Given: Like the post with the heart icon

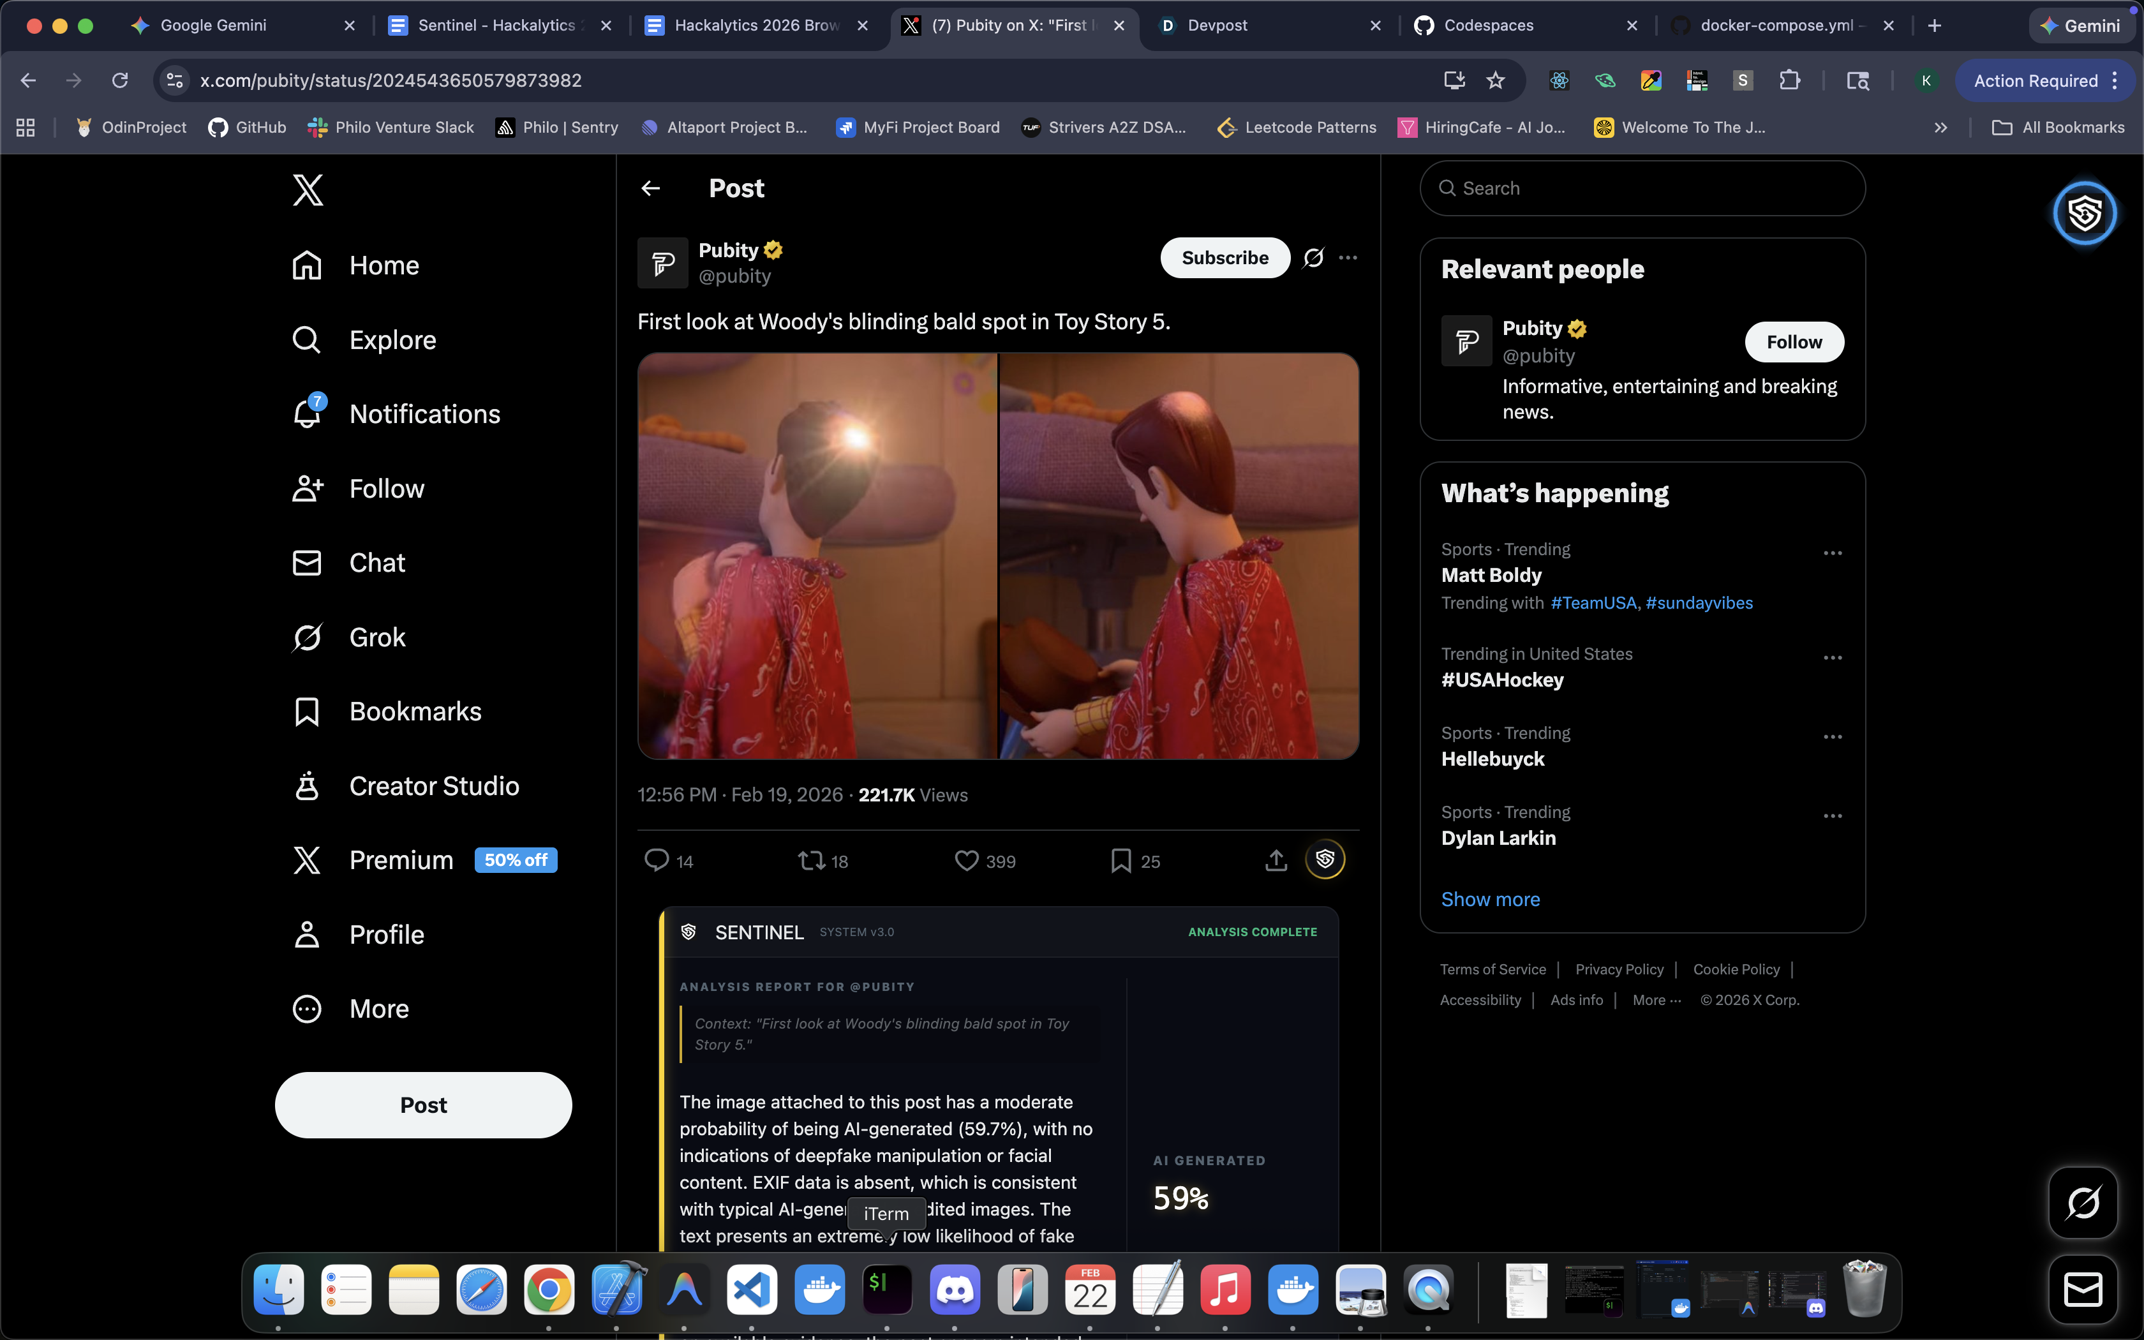Looking at the screenshot, I should 965,861.
